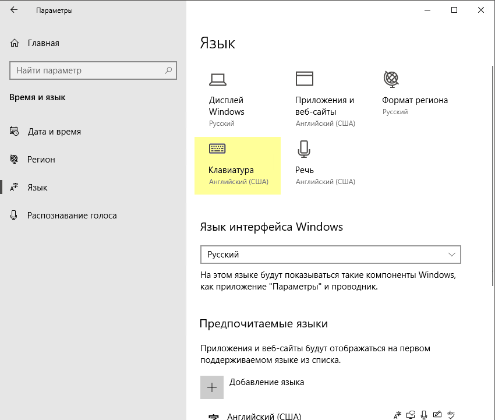Open the Приложения и веб-сайты tile
This screenshot has height=420, width=495.
[x=325, y=100]
